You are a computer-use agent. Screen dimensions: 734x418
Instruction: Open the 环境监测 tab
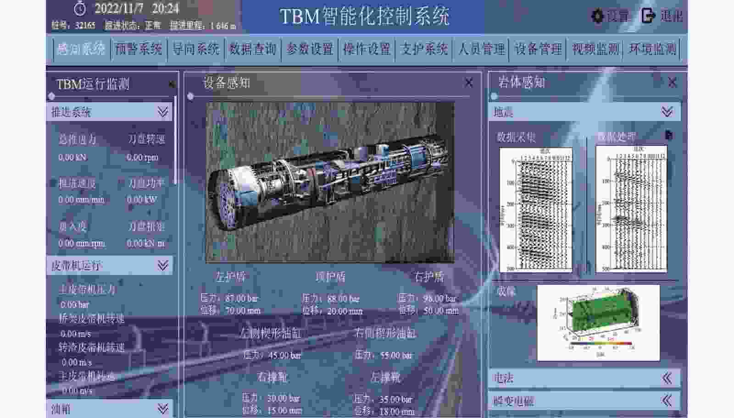click(652, 49)
